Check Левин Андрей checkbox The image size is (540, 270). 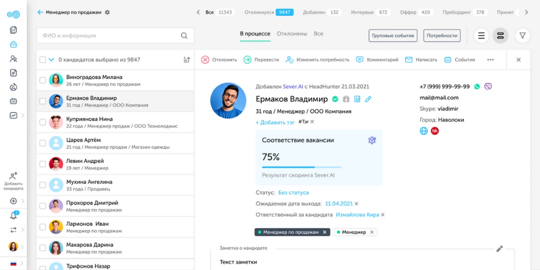click(43, 164)
